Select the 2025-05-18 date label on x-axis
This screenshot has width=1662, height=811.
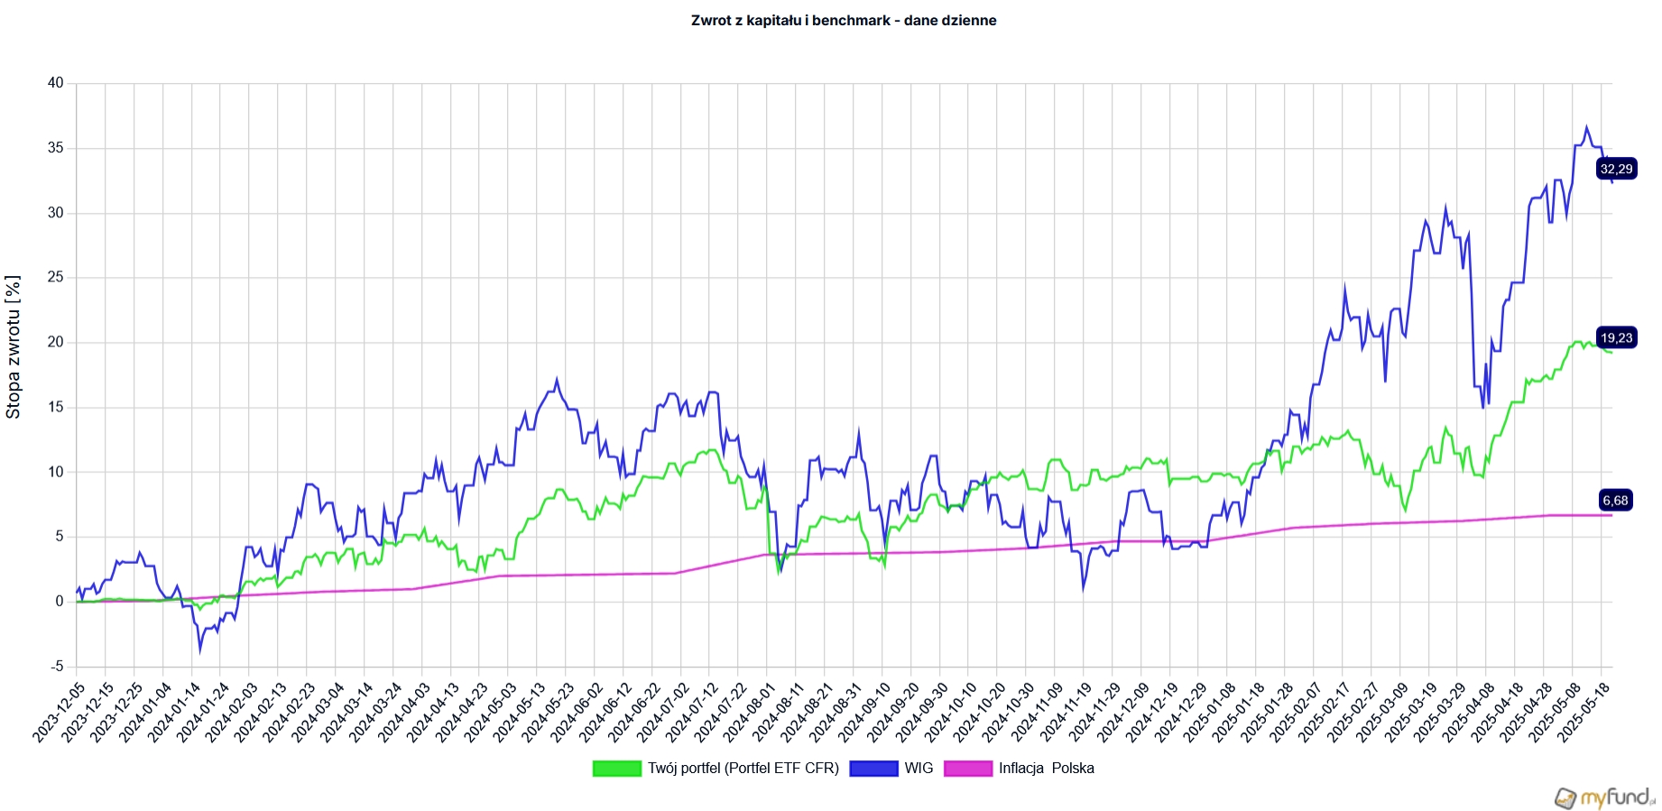pyautogui.click(x=1584, y=712)
